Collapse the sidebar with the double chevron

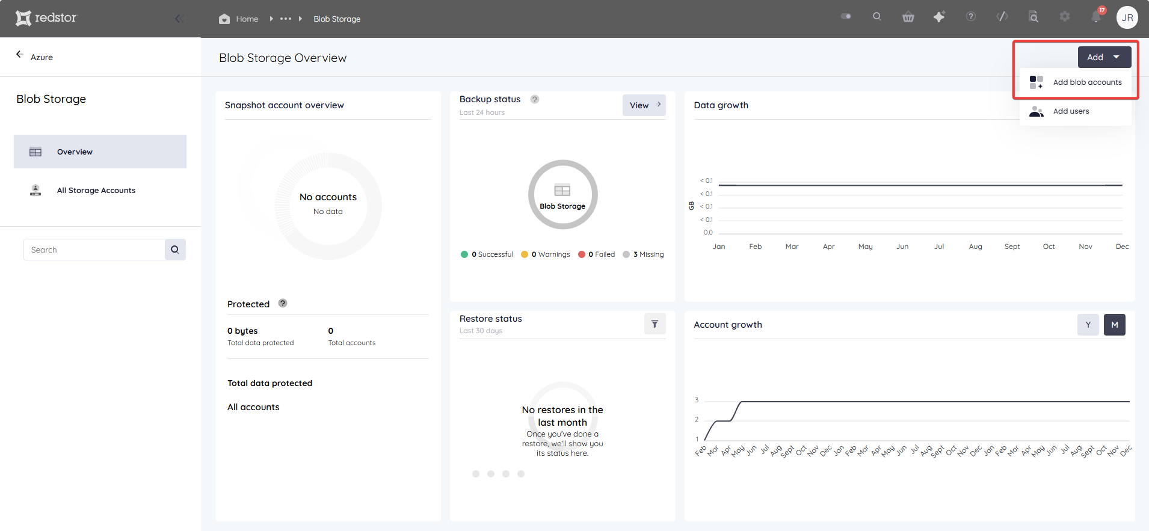(x=179, y=19)
